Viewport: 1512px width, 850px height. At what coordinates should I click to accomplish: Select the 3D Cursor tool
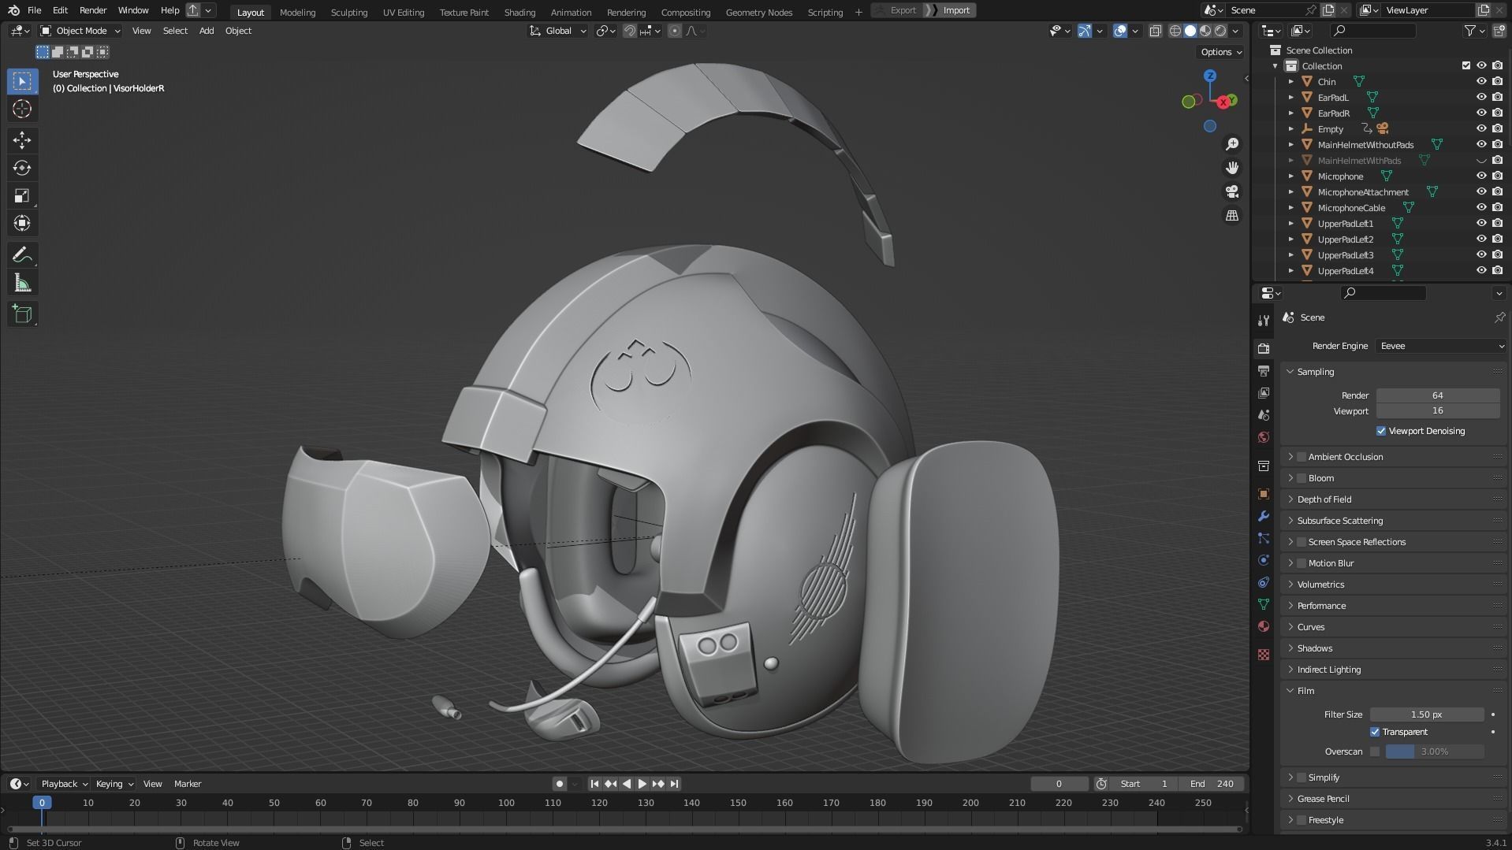pos(22,109)
